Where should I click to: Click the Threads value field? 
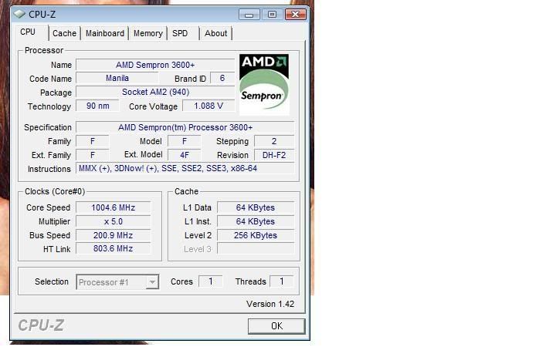[x=282, y=281]
